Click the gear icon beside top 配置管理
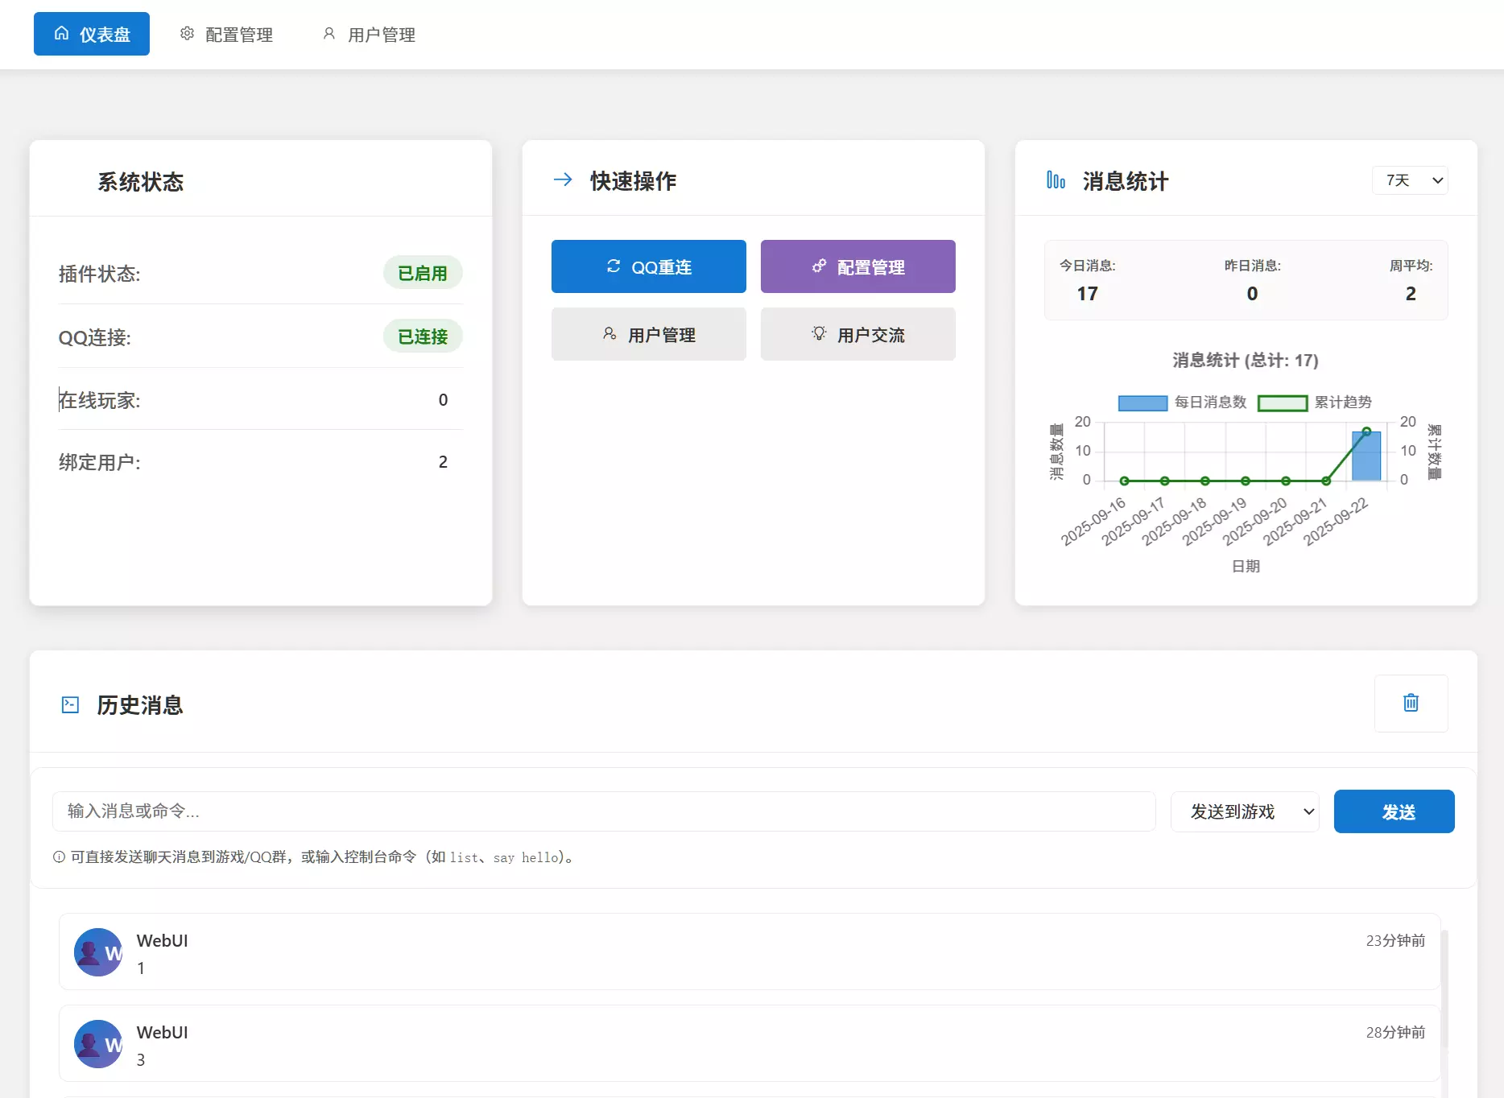Screen dimensions: 1504x1098 (187, 34)
